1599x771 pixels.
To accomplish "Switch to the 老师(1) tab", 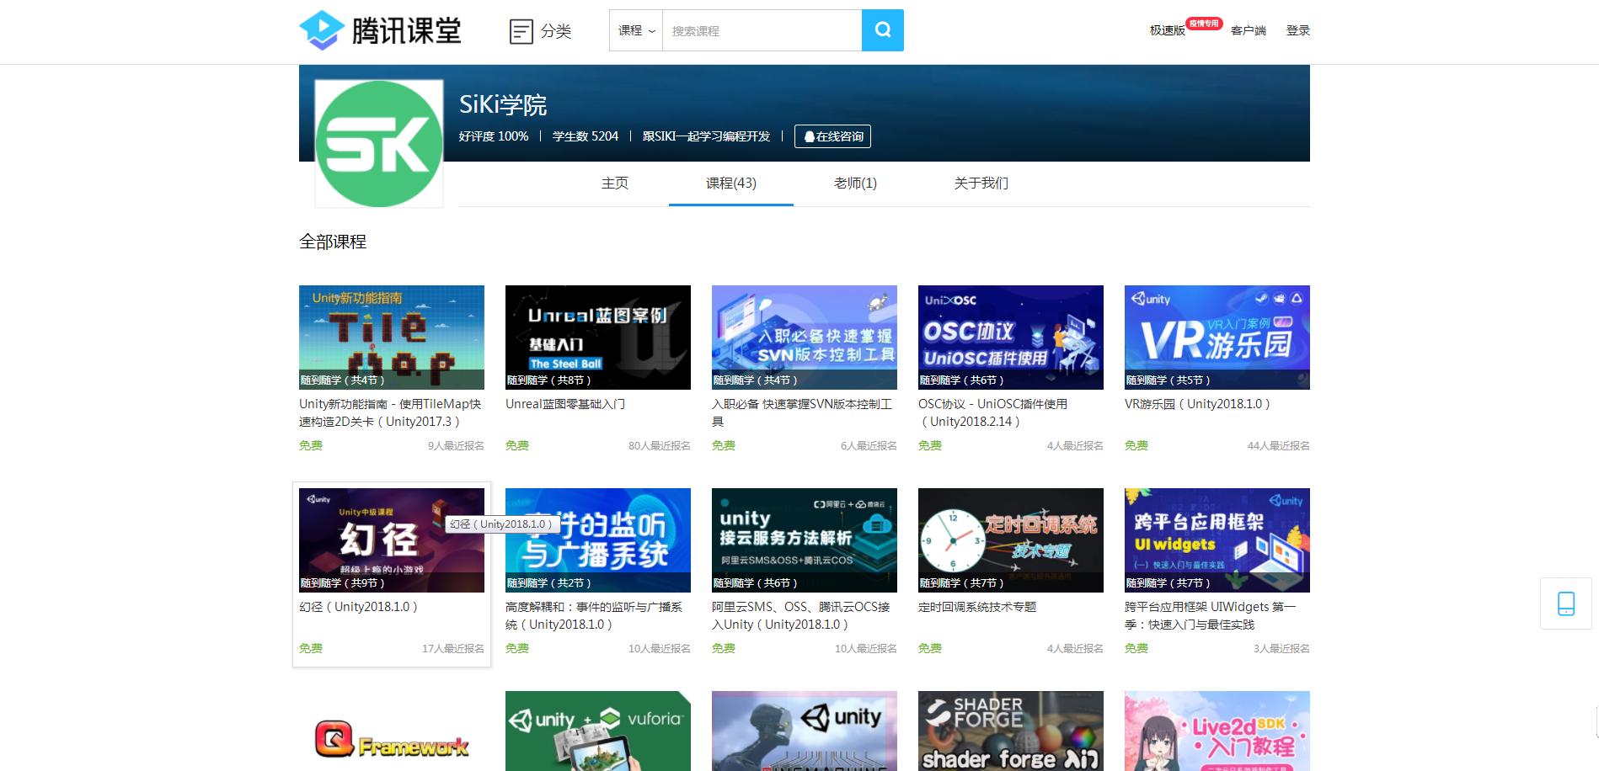I will 855,183.
